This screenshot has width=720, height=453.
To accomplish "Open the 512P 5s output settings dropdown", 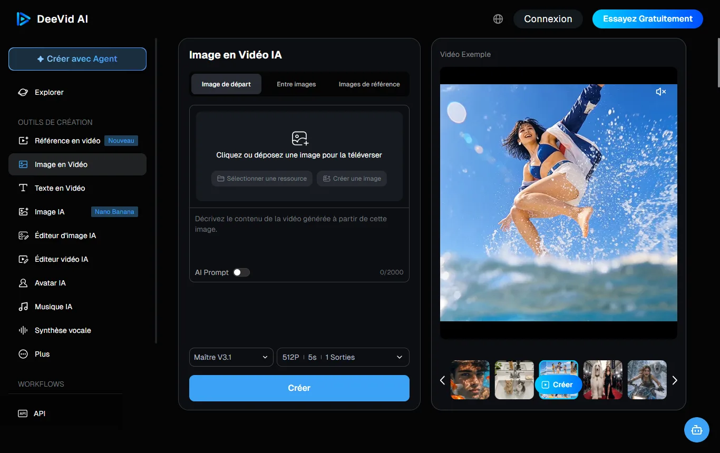I will (x=343, y=357).
